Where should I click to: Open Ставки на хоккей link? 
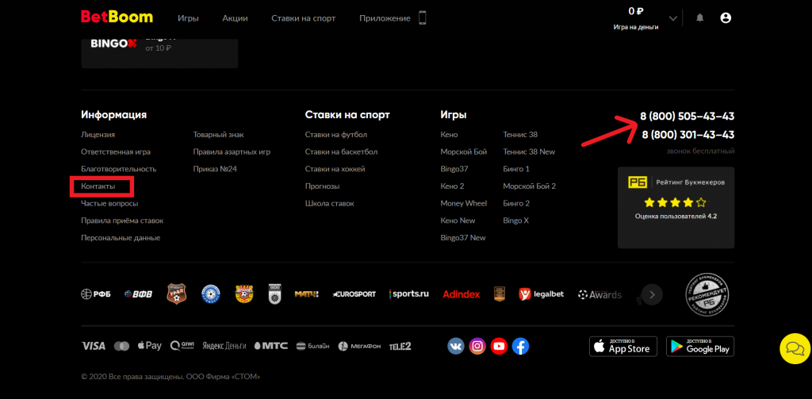click(x=335, y=169)
